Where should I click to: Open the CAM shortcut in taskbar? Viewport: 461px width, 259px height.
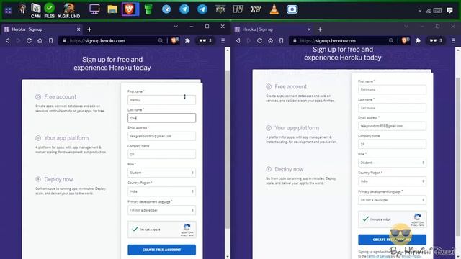point(35,11)
